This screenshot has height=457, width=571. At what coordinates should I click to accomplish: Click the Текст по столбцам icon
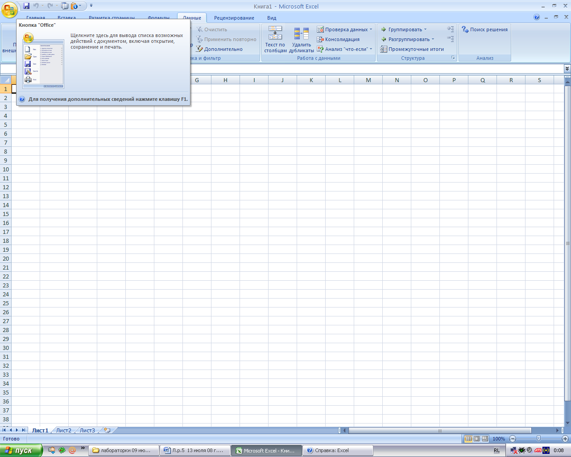pos(275,33)
